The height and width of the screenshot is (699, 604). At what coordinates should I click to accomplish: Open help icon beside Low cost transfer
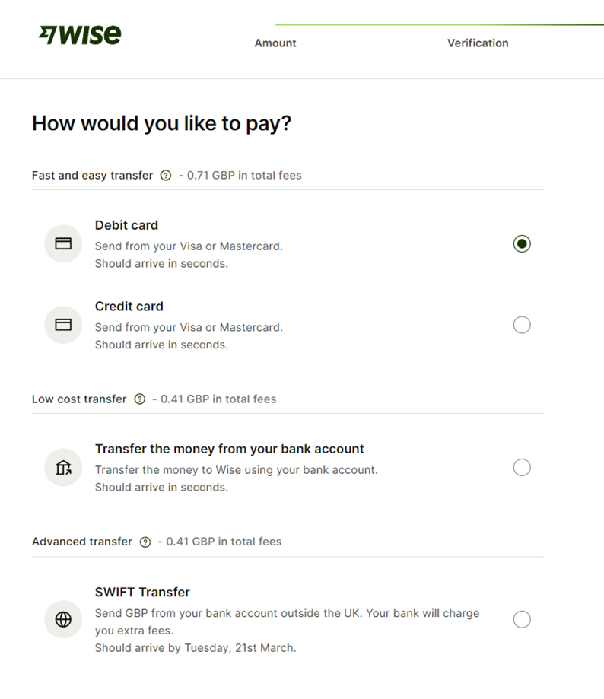tap(139, 399)
